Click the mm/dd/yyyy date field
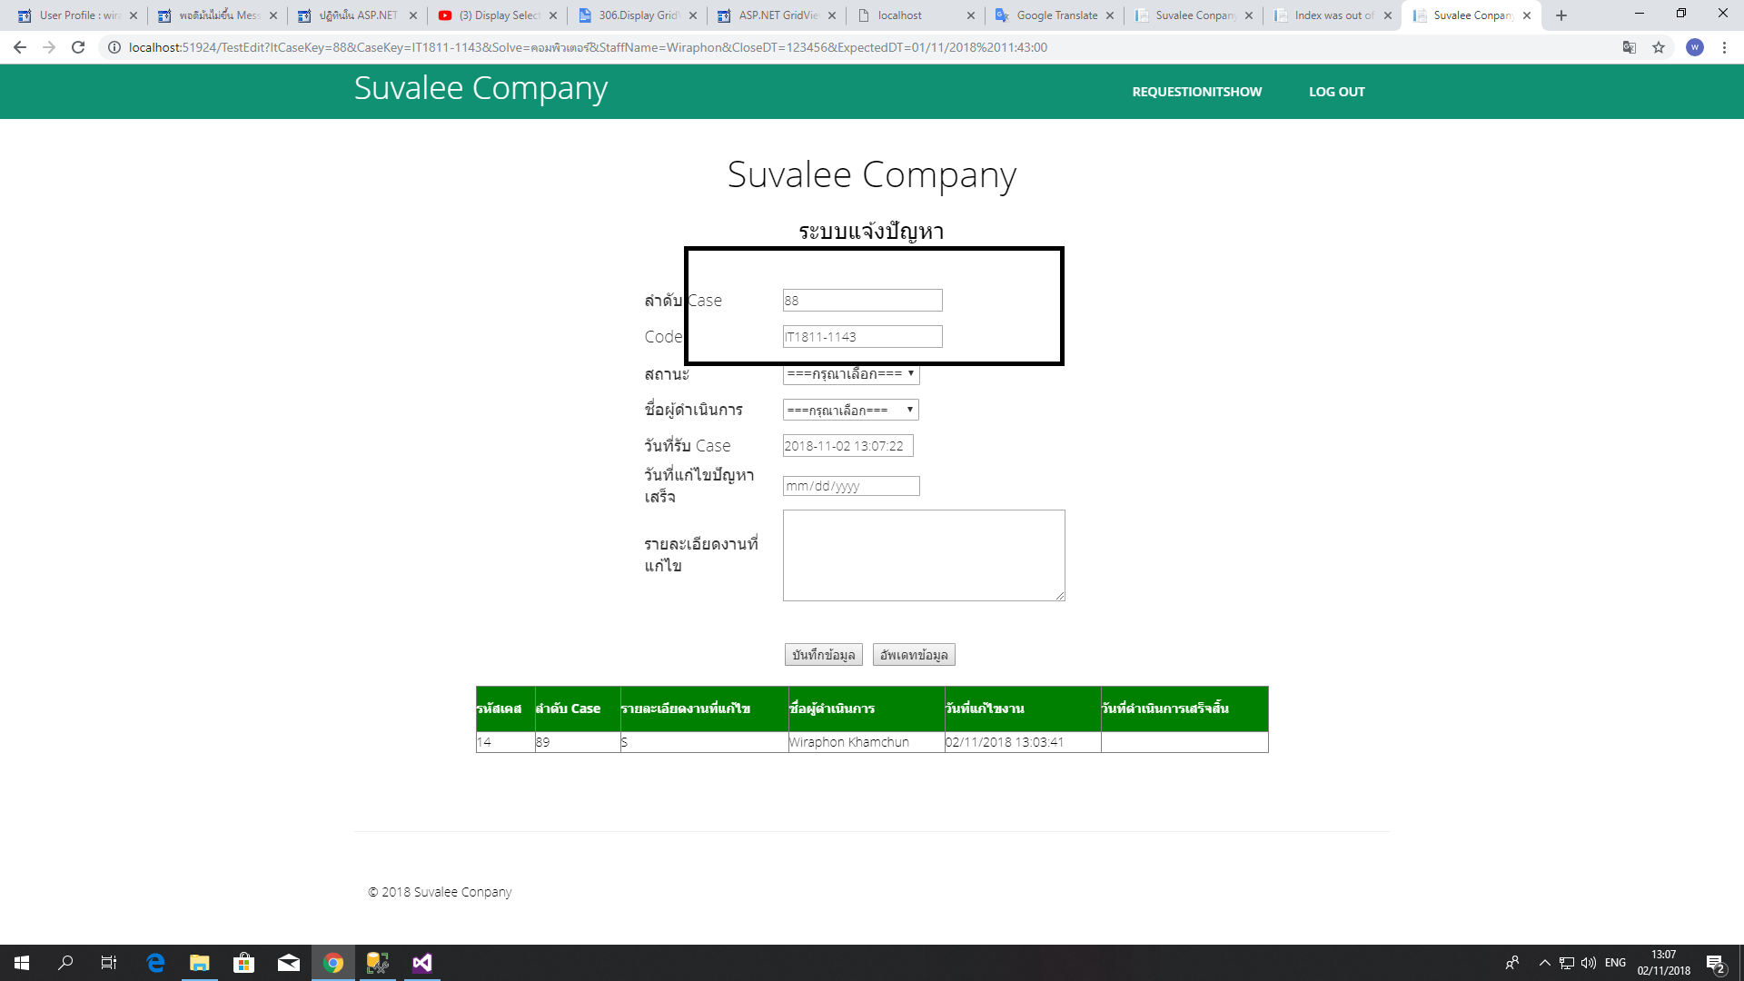 pyautogui.click(x=851, y=486)
